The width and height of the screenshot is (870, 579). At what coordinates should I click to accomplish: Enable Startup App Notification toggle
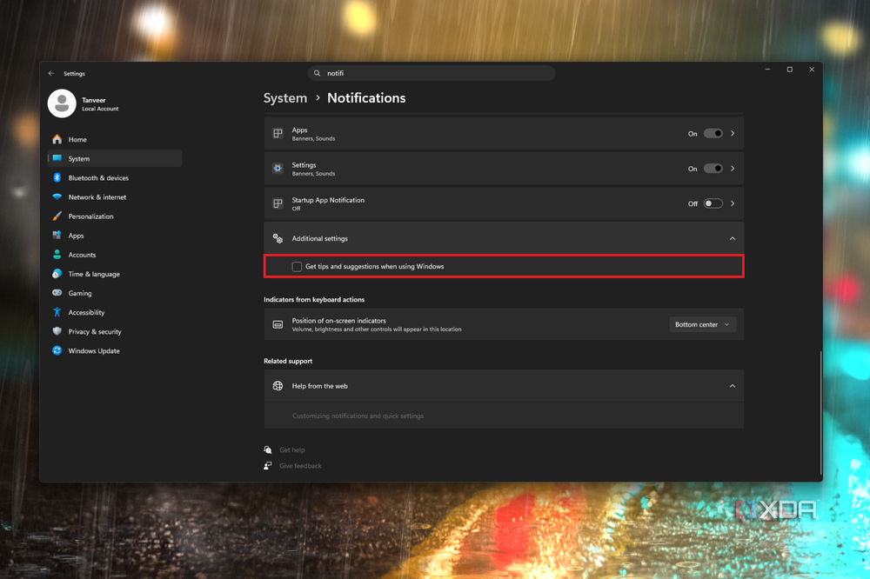point(713,203)
